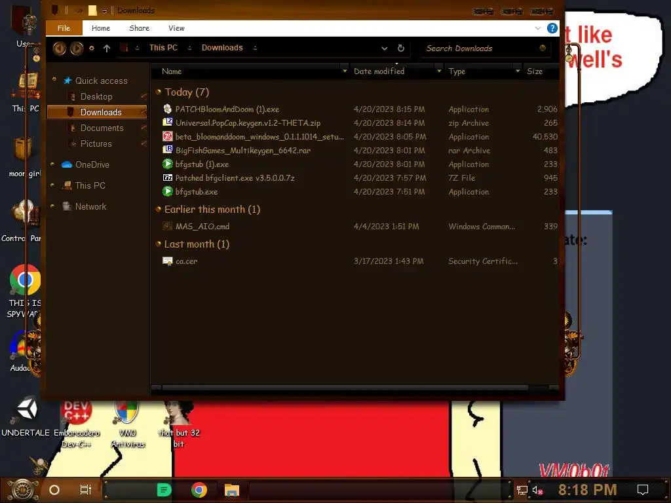Viewport: 671px width, 503px height.
Task: Select This PC in the navigation pane
Action: coord(90,185)
